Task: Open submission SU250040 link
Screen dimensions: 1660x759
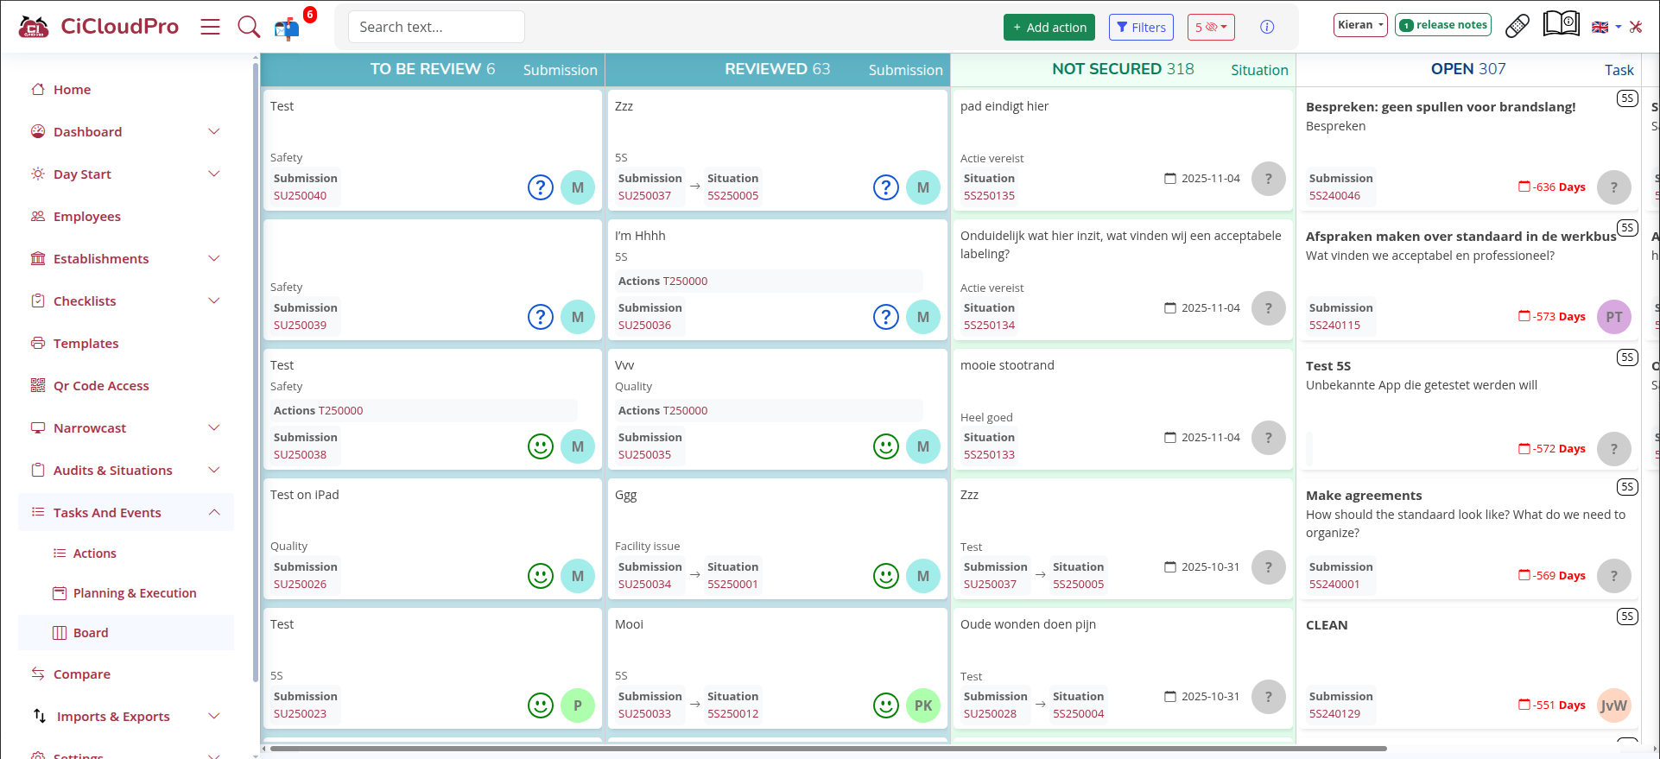Action: (300, 195)
